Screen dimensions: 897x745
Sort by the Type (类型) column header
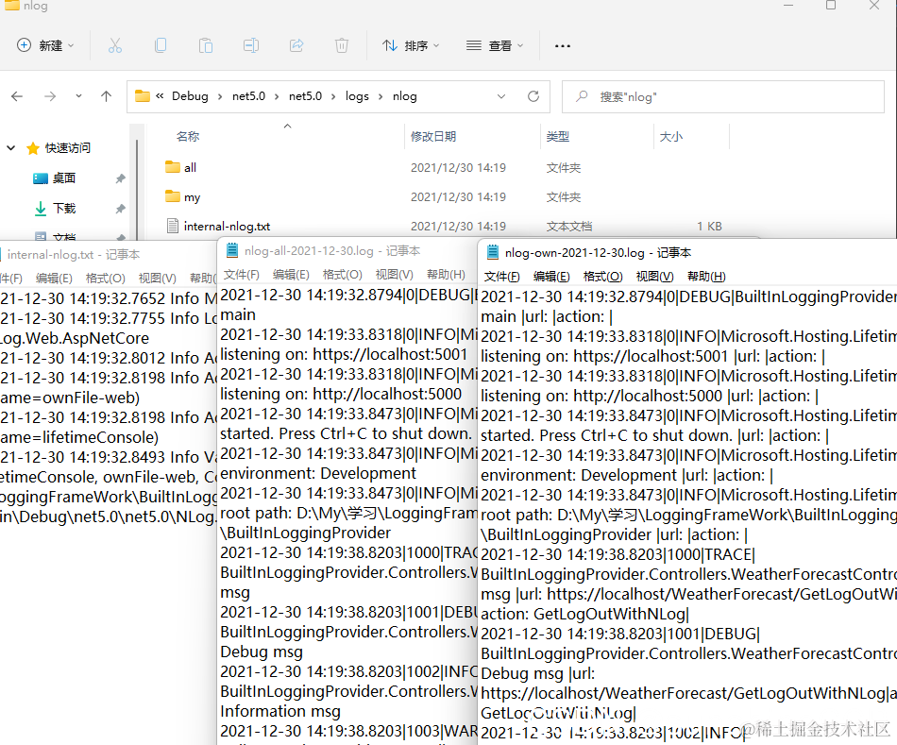[x=557, y=136]
